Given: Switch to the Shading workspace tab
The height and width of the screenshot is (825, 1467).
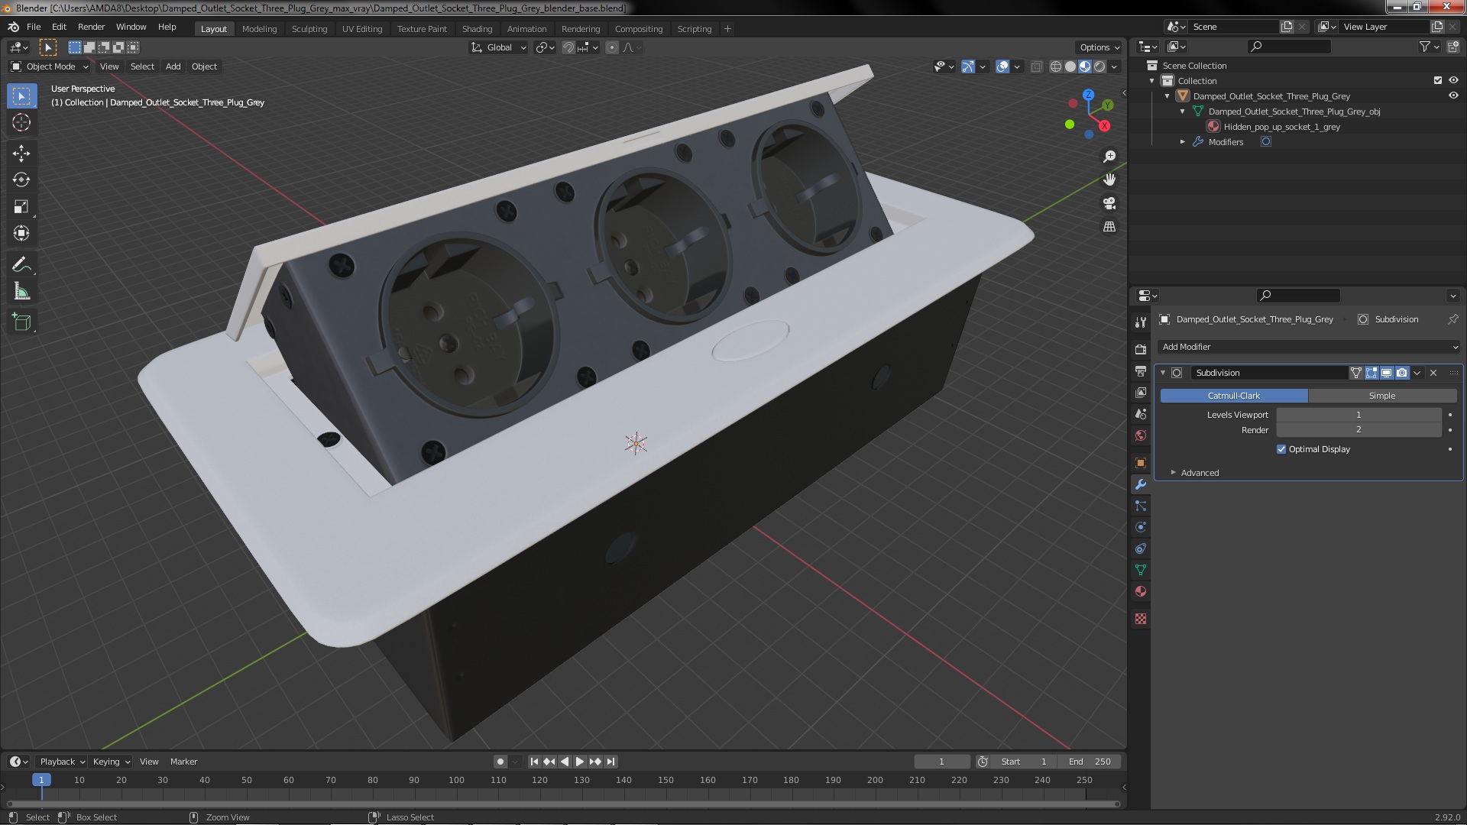Looking at the screenshot, I should point(477,28).
